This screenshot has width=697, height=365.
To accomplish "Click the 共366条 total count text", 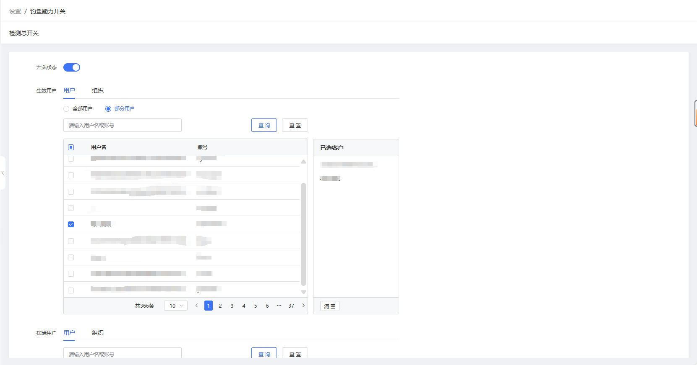I will [144, 306].
